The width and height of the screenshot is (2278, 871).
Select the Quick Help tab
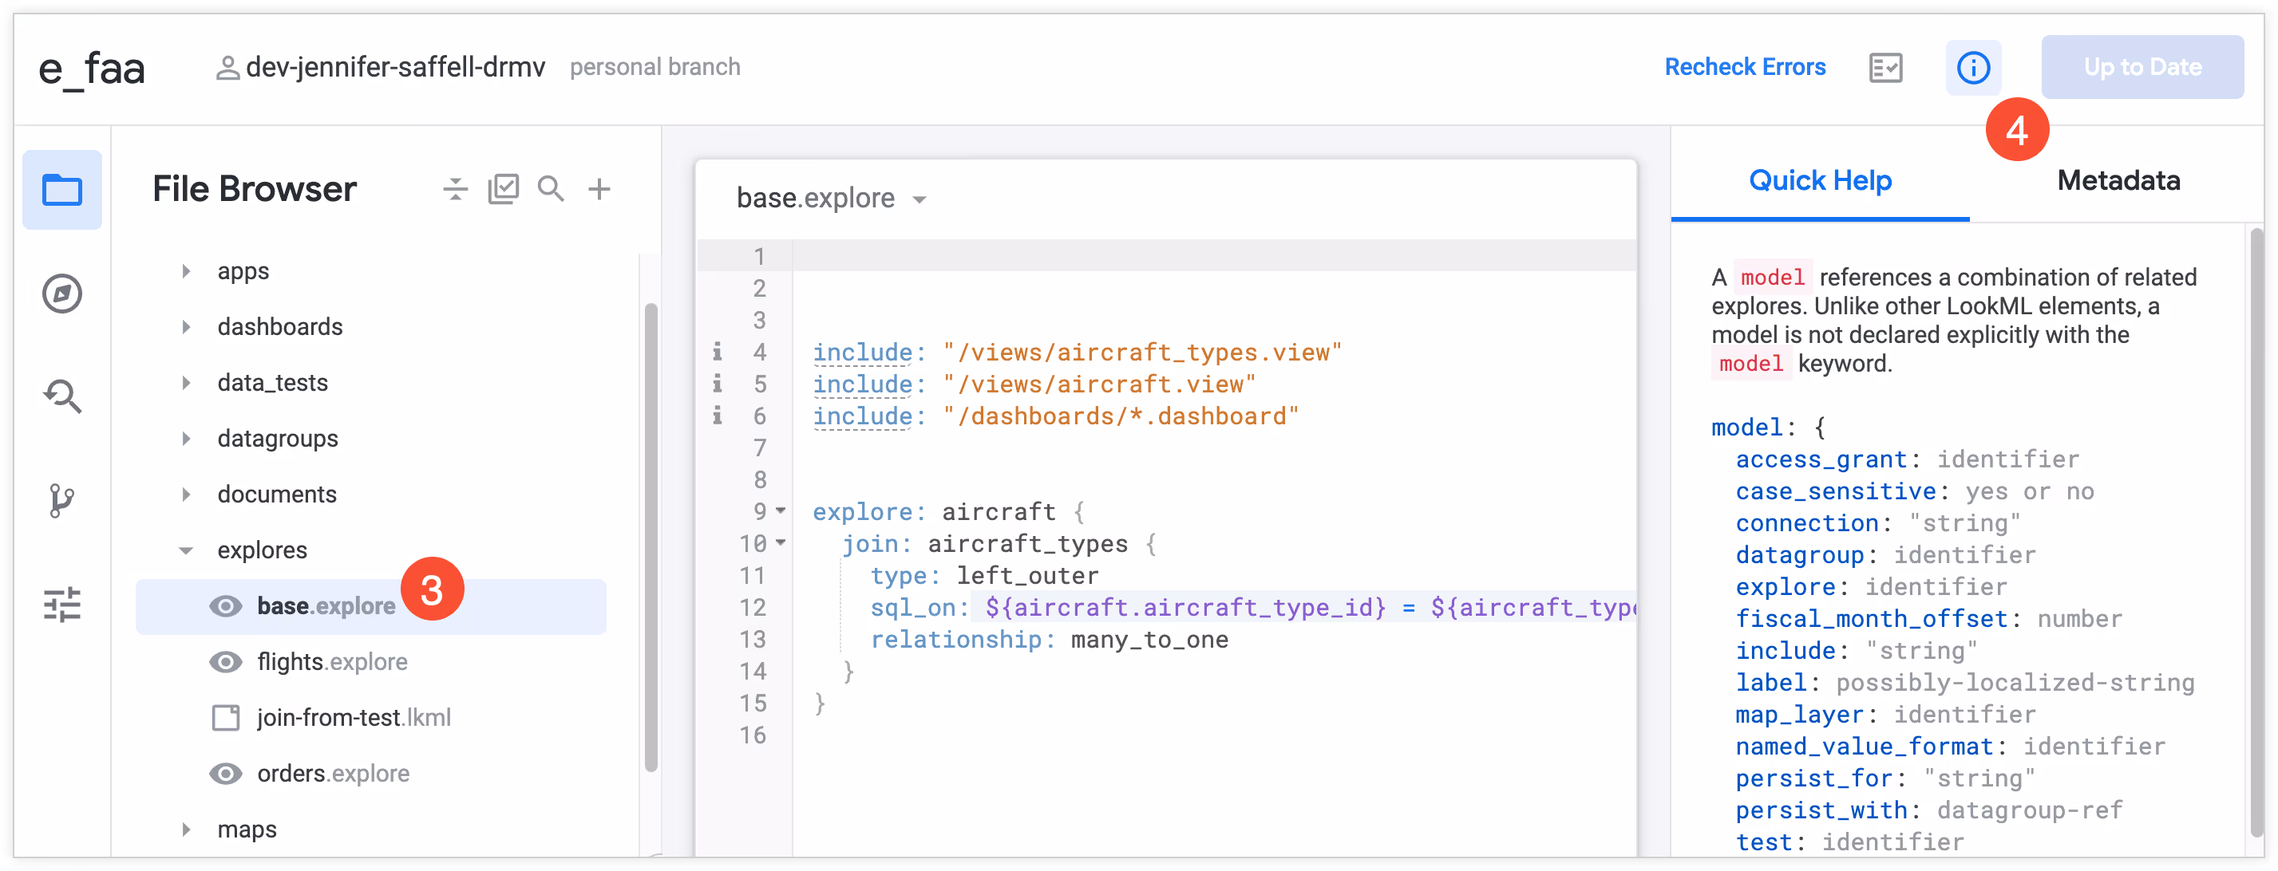pyautogui.click(x=1820, y=180)
